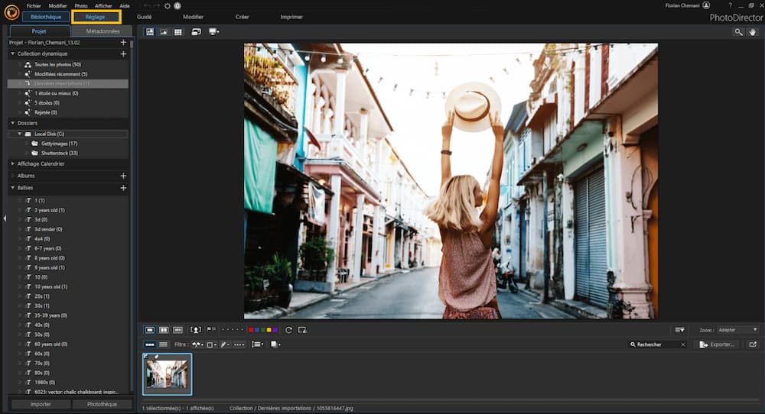Screen dimensions: 765x414
Task: Open viewer display options dropdown left of Zoom
Action: coord(679,330)
